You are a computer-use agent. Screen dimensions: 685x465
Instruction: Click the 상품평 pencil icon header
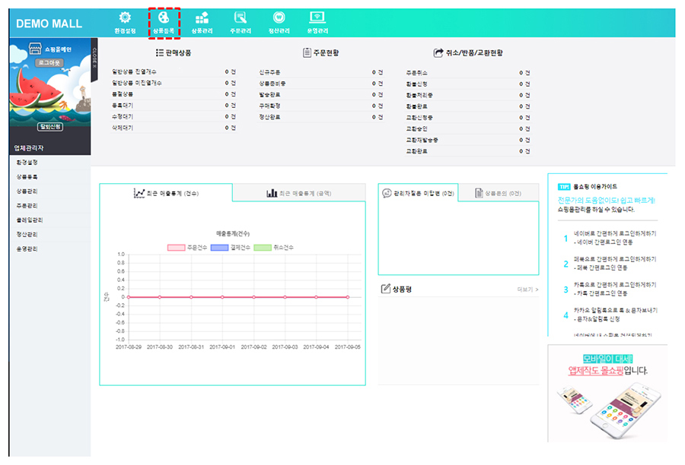pyautogui.click(x=397, y=289)
